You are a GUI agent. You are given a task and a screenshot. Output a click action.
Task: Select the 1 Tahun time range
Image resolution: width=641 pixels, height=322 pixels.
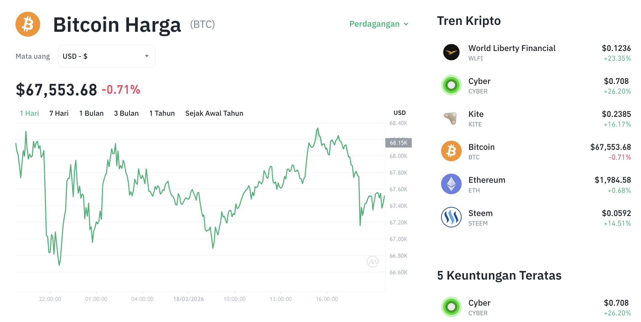(x=162, y=113)
